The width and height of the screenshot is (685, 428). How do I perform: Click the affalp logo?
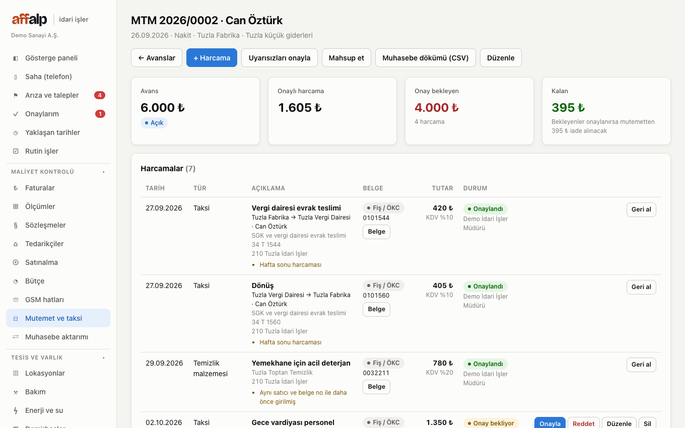(30, 20)
